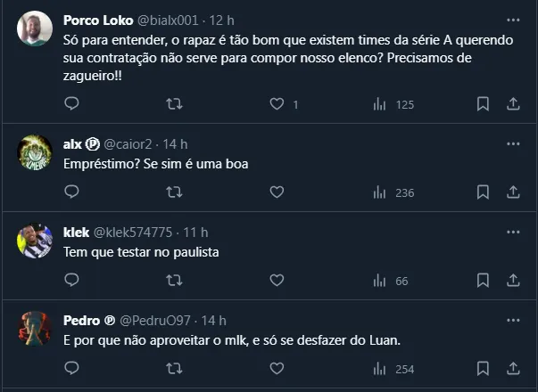Bookmark klek's tweet
Image resolution: width=538 pixels, height=392 pixels.
click(483, 281)
